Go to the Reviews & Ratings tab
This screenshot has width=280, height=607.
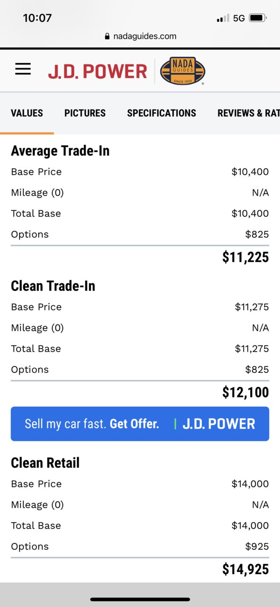click(x=249, y=113)
